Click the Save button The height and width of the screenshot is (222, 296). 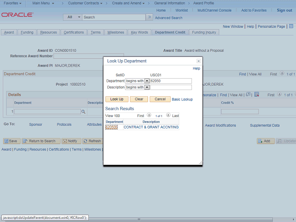[12, 141]
